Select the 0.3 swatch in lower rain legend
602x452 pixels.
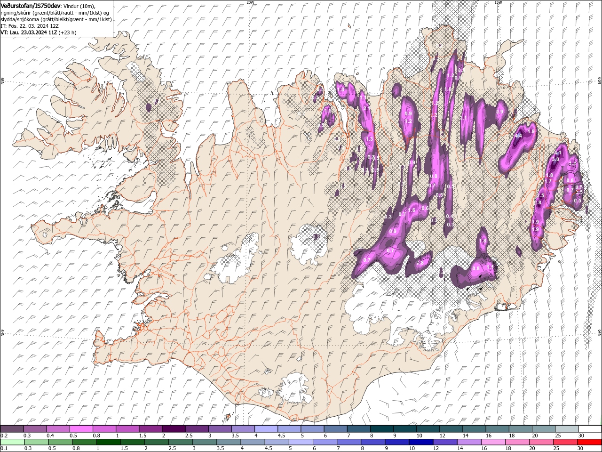pyautogui.click(x=36, y=442)
